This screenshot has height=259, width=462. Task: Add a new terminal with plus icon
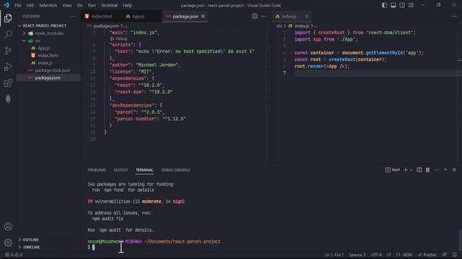click(406, 170)
